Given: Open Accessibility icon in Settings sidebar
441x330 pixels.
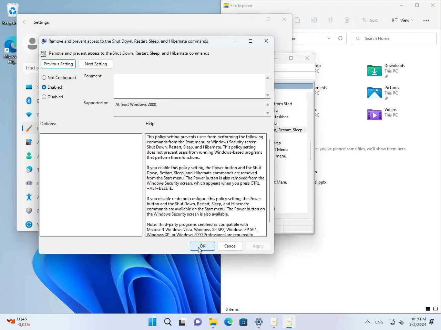Looking at the screenshot, I should coord(29,197).
